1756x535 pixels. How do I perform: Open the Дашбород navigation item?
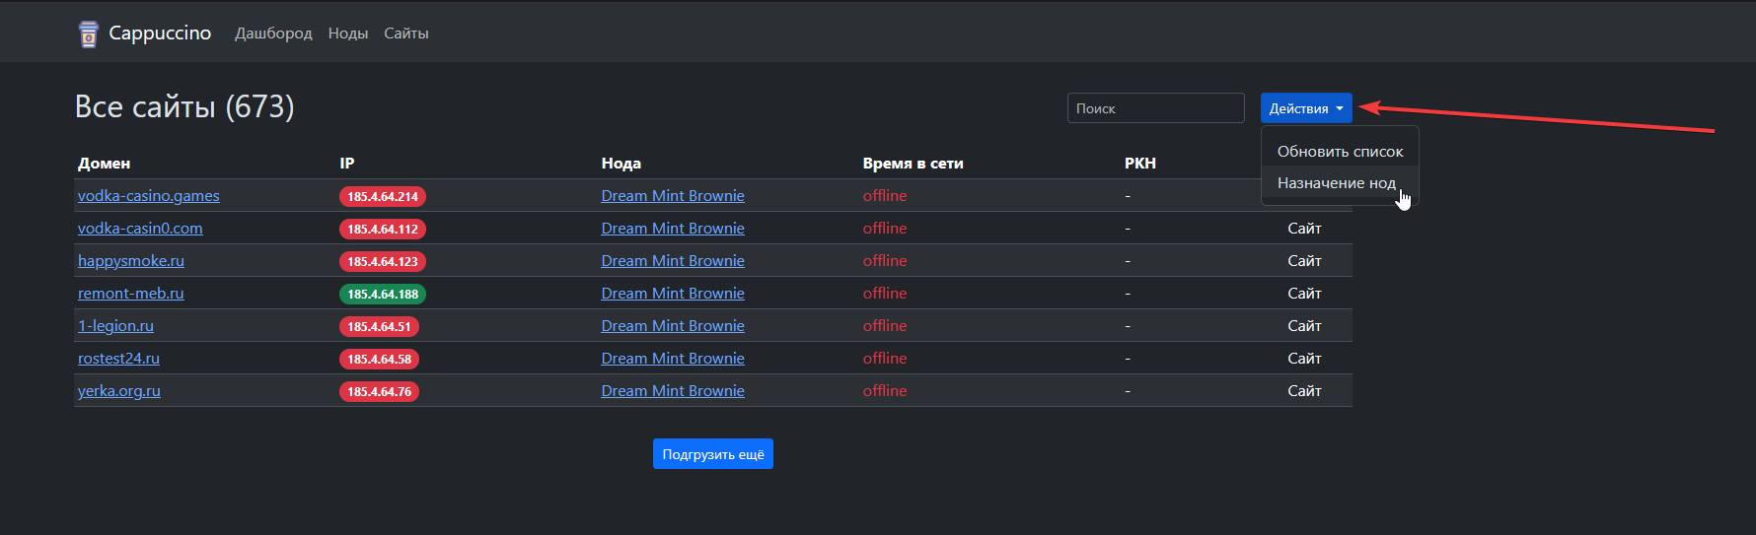click(273, 33)
